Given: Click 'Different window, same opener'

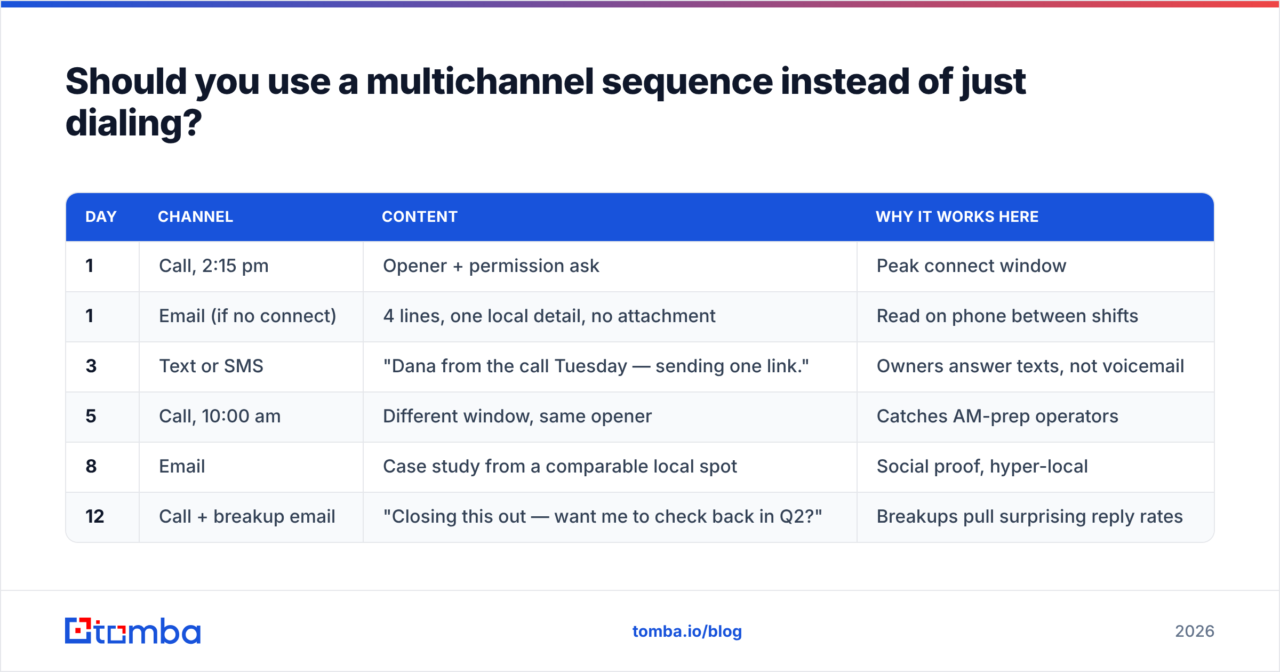Looking at the screenshot, I should pyautogui.click(x=517, y=416).
